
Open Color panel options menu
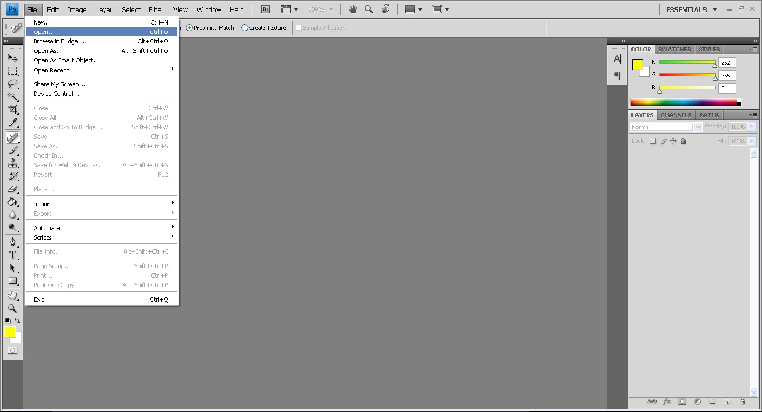[x=753, y=49]
